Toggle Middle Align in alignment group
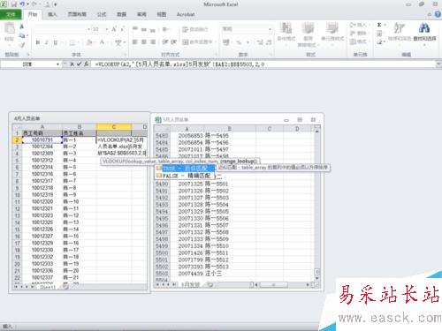This screenshot has height=331, width=442. 144,29
